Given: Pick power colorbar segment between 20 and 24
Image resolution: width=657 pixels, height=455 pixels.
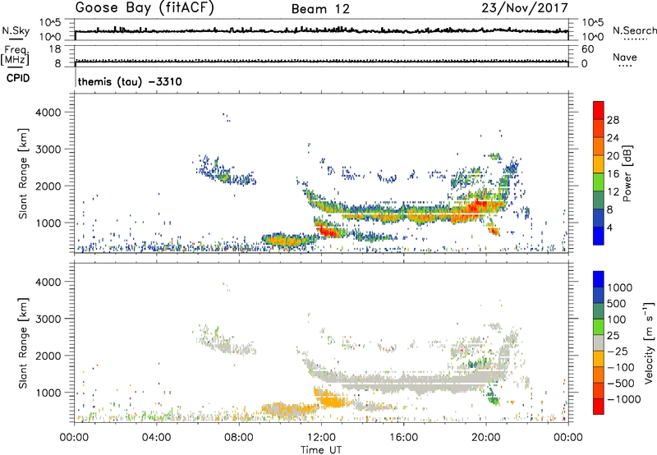Looking at the screenshot, I should coord(599,146).
